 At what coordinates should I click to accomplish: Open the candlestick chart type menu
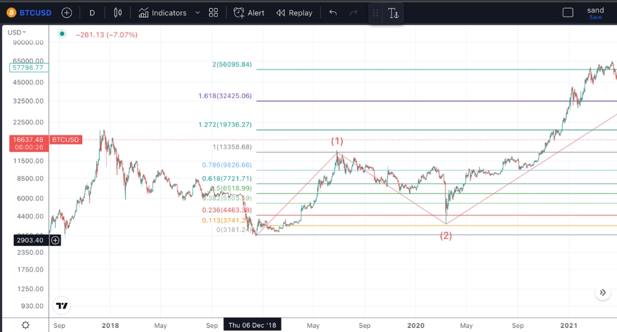[x=118, y=13]
